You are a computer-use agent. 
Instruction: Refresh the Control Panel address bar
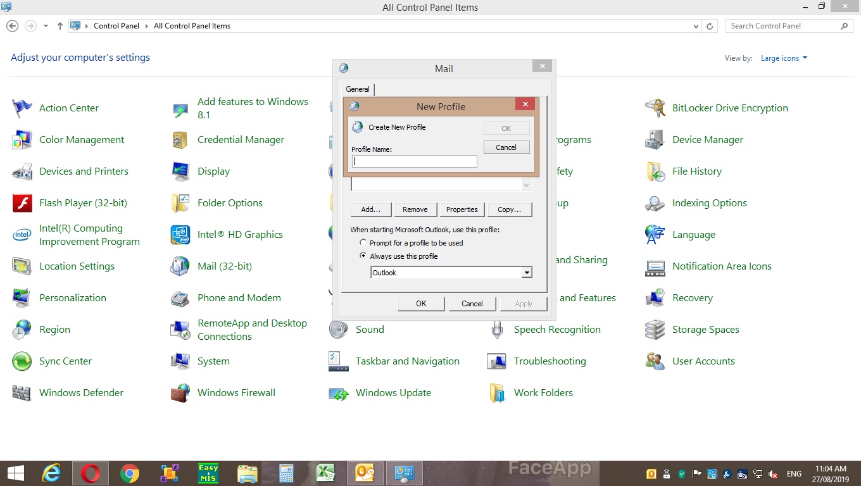[x=710, y=26]
